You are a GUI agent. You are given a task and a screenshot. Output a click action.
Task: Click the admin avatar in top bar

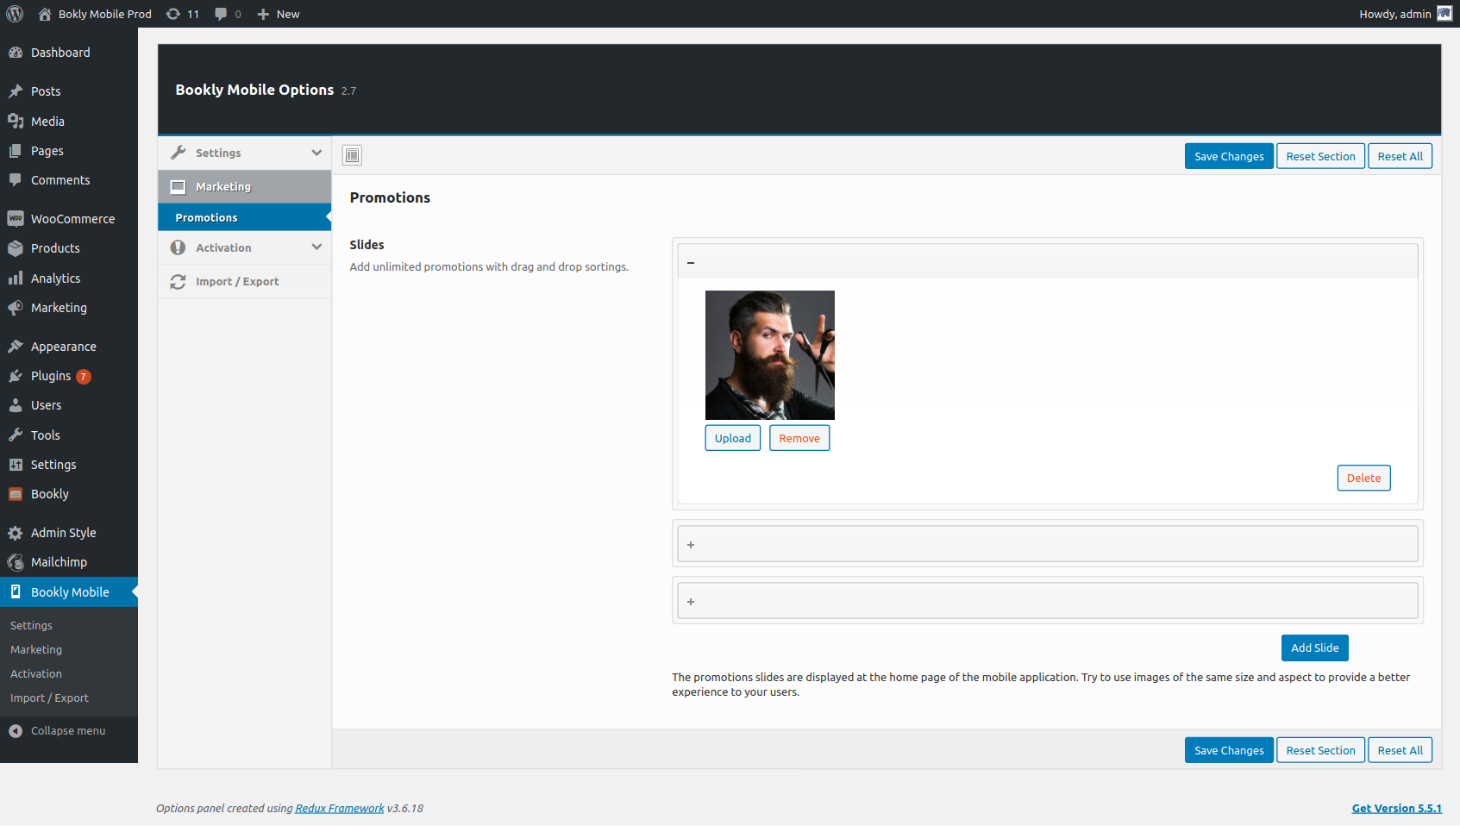click(x=1444, y=14)
